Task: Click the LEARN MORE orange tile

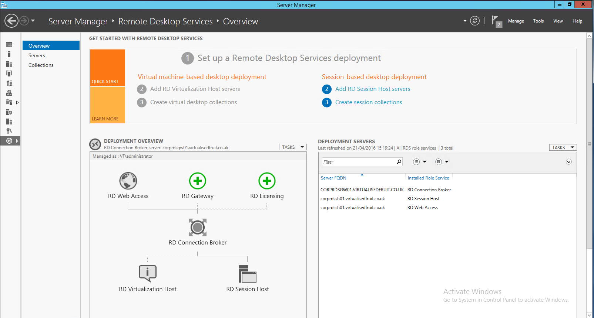Action: coord(107,105)
